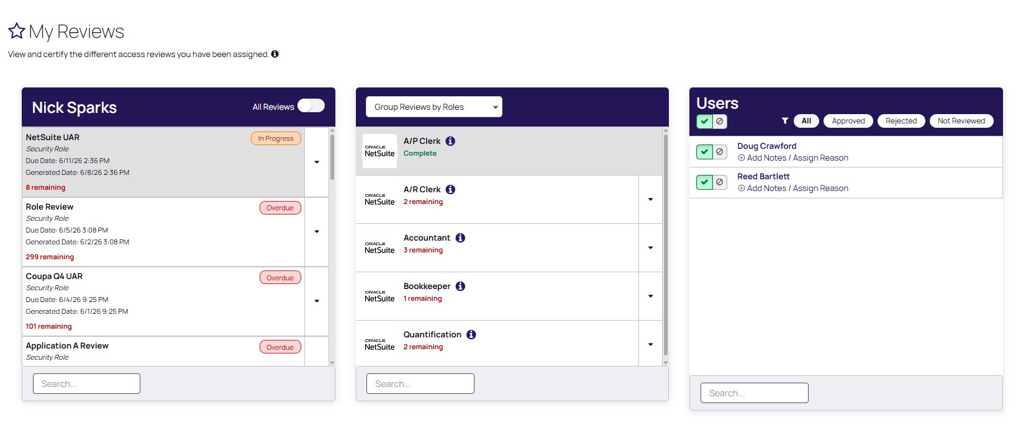Select the Not Reviewed filter tab
Viewport: 1026px width, 436px height.
961,121
